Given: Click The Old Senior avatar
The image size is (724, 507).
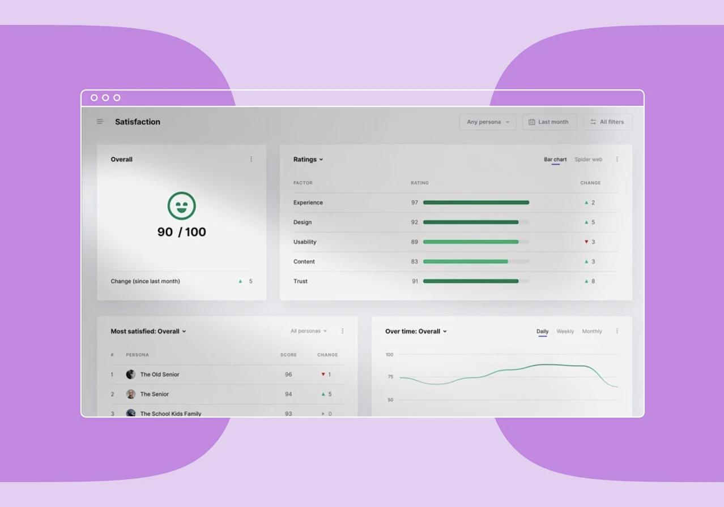Looking at the screenshot, I should point(131,375).
